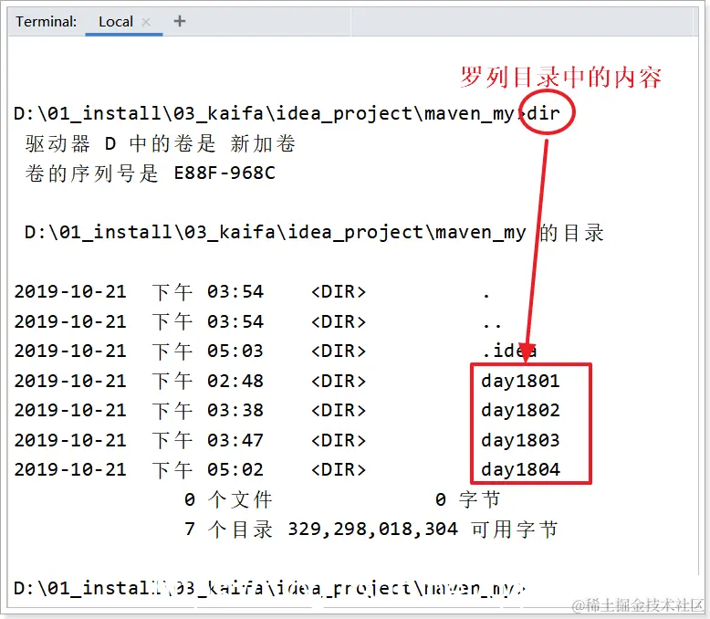Image resolution: width=710 pixels, height=619 pixels.
Task: Click the time 05:02 entry
Action: pyautogui.click(x=235, y=470)
